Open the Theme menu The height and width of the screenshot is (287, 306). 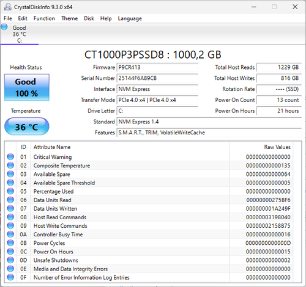[x=69, y=18]
